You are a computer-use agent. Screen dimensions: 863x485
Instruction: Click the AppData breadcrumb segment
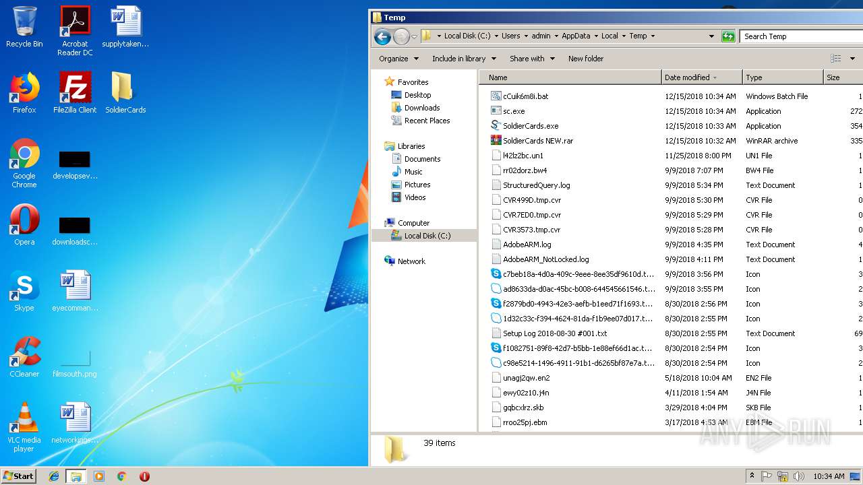(576, 36)
